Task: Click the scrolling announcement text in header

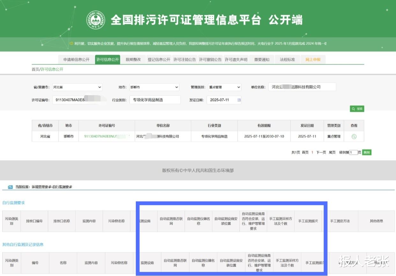Action: (200, 43)
